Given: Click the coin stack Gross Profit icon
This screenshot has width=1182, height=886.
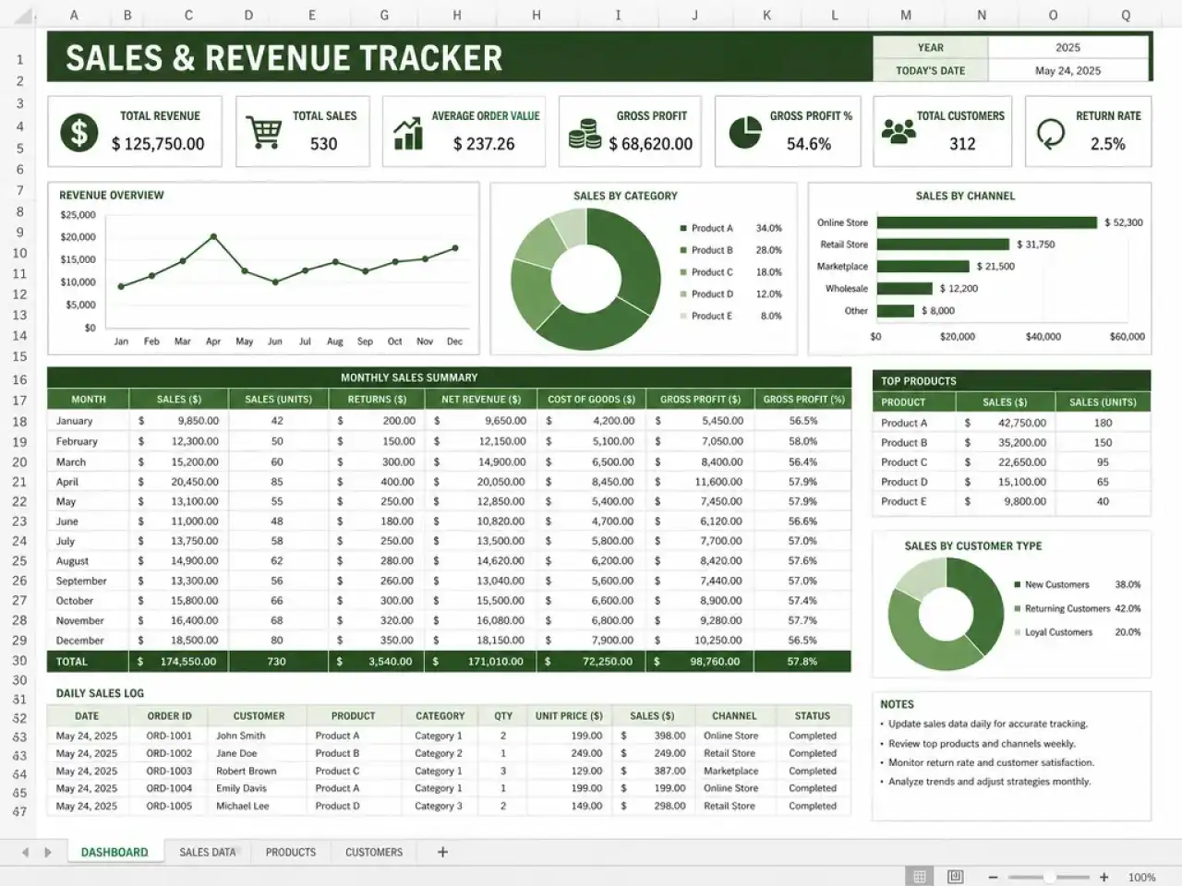Looking at the screenshot, I should point(585,134).
